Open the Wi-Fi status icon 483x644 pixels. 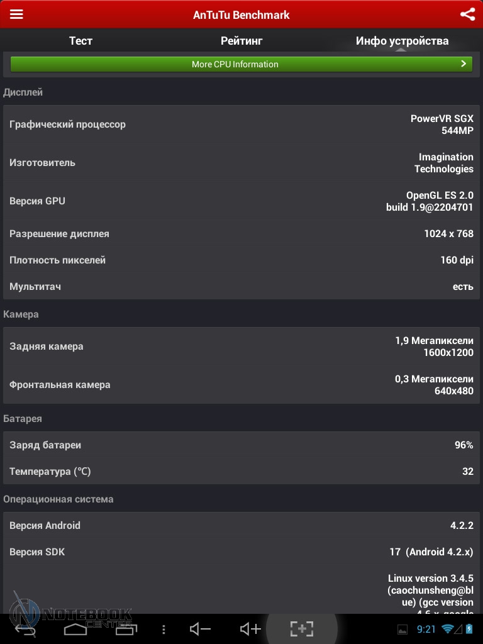point(448,629)
